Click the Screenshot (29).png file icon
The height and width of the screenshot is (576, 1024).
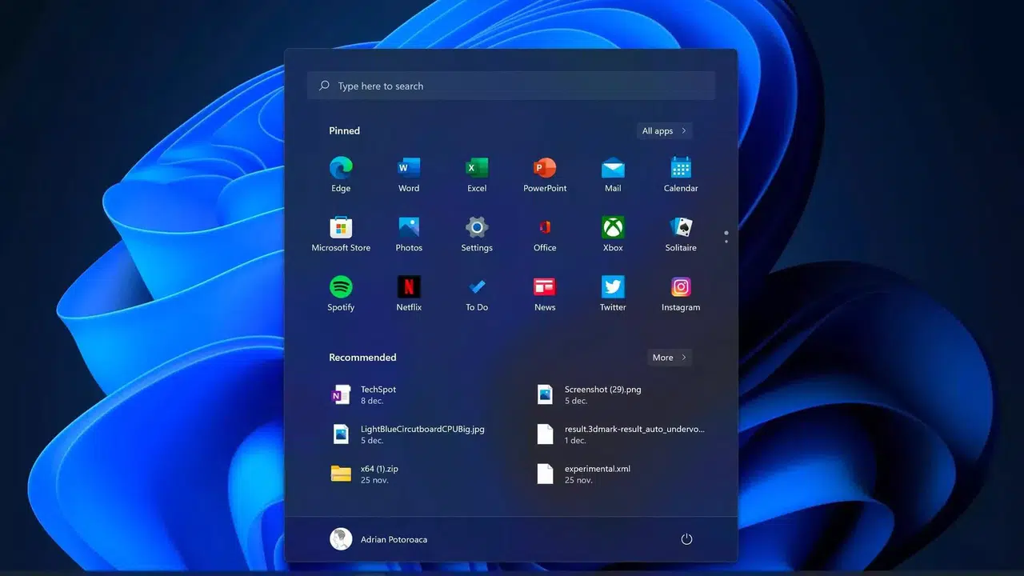pos(545,394)
